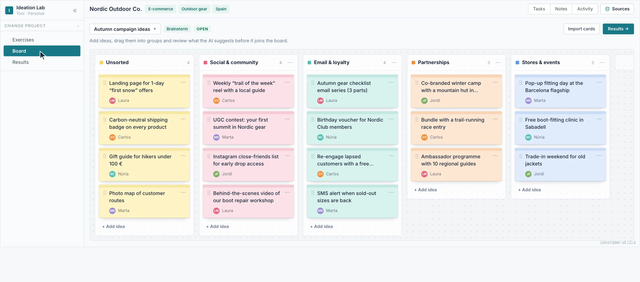This screenshot has height=282, width=640.
Task: Add idea to the Unsorted column
Action: 113,227
